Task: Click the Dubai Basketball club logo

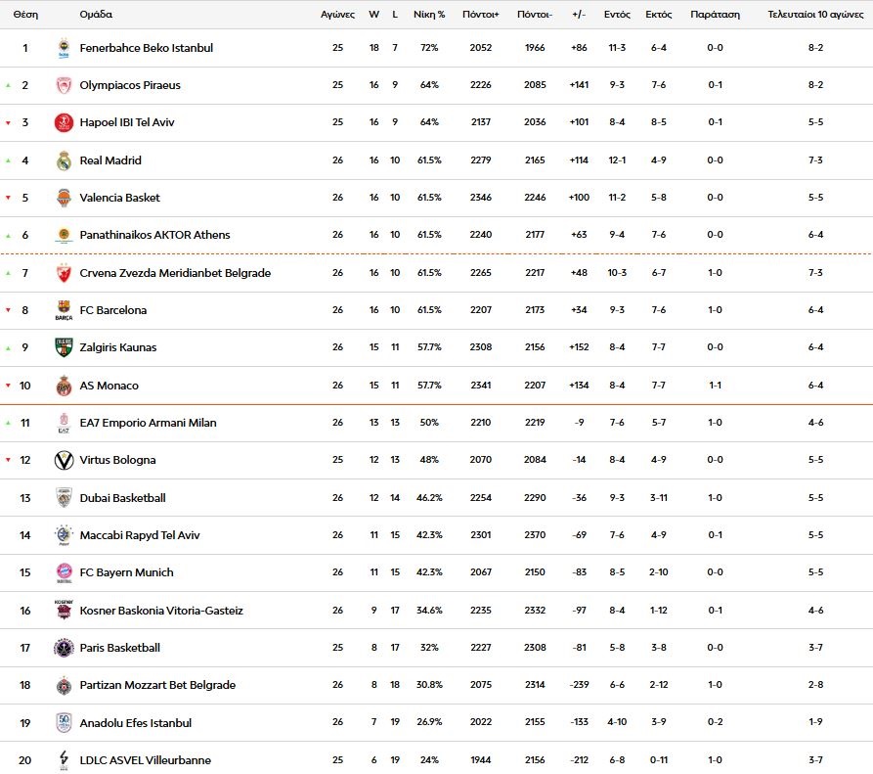Action: tap(63, 497)
